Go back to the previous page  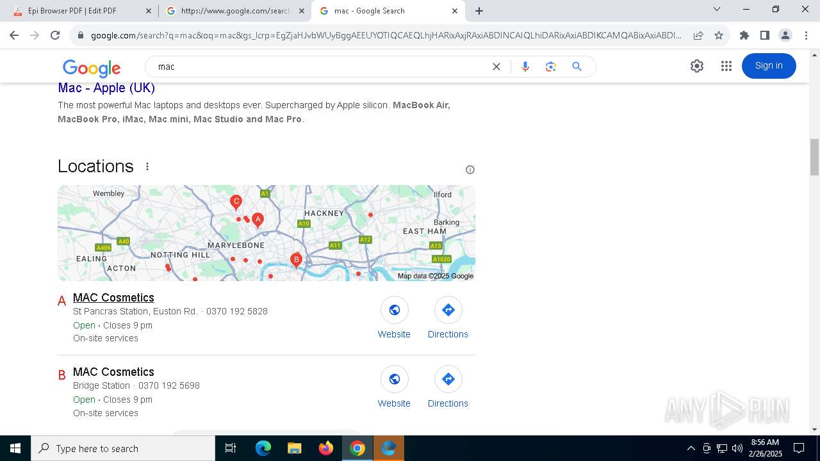pos(14,35)
